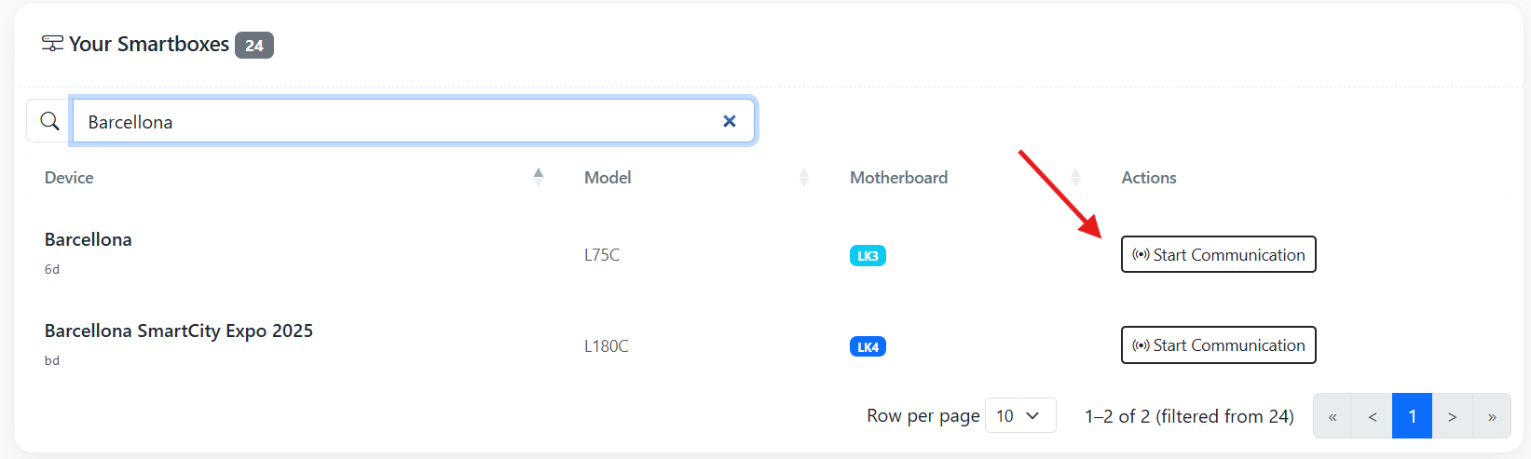
Task: Start Communication with Barcellona L75C
Action: [1218, 254]
